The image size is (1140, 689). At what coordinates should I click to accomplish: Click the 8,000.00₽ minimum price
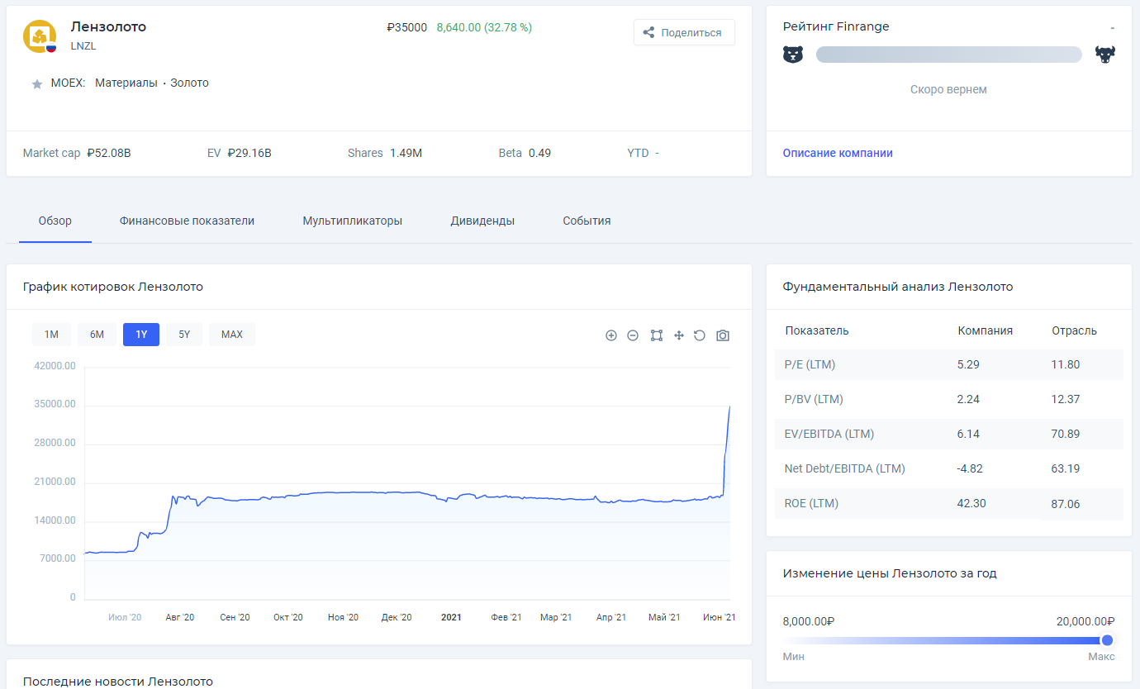point(808,621)
